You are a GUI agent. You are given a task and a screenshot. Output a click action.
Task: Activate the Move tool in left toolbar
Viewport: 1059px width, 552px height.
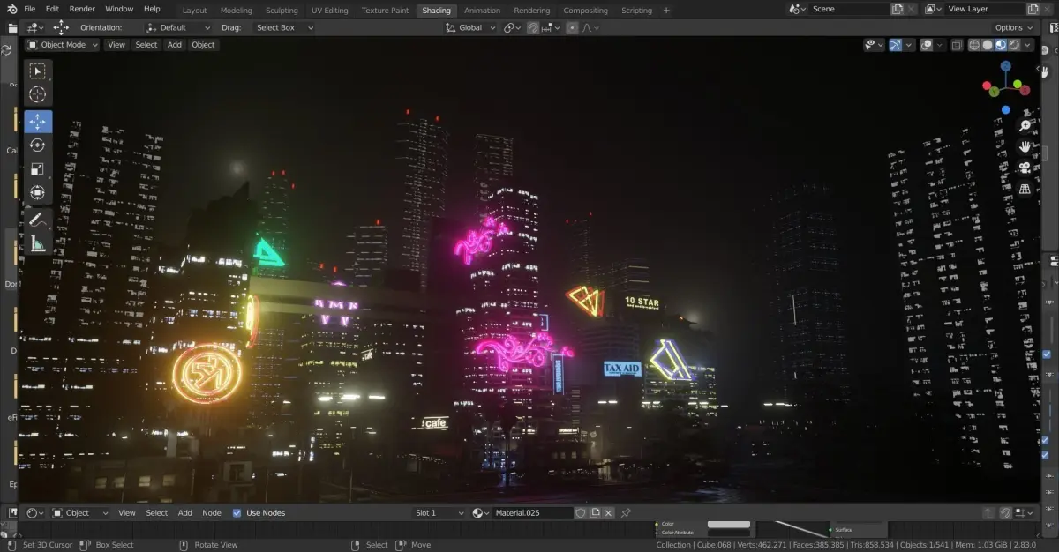[37, 122]
